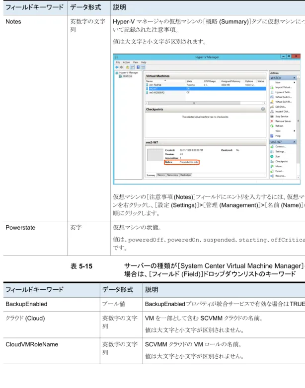Open the File menu
The width and height of the screenshot is (305, 388).
[x=118, y=63]
